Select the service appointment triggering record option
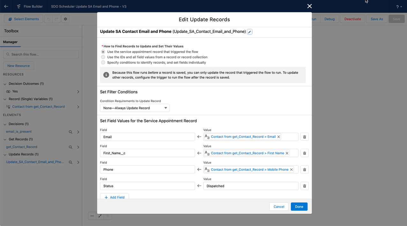 pyautogui.click(x=103, y=52)
